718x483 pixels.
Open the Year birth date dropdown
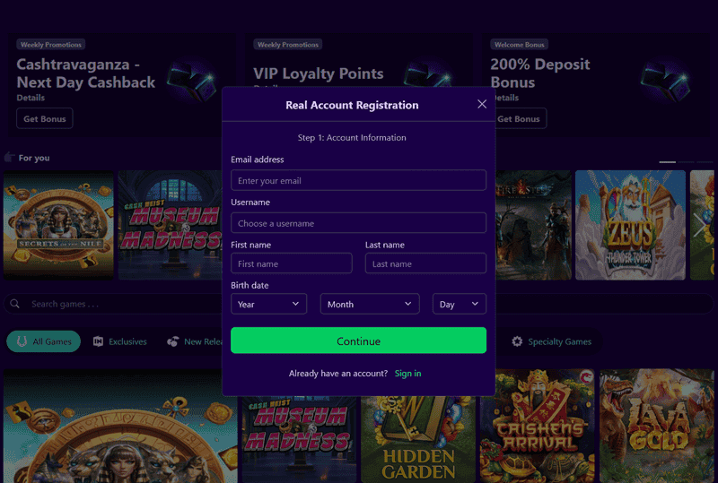[x=268, y=304]
